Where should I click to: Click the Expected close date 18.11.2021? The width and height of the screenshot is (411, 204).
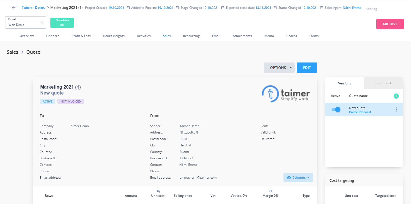pyautogui.click(x=263, y=8)
